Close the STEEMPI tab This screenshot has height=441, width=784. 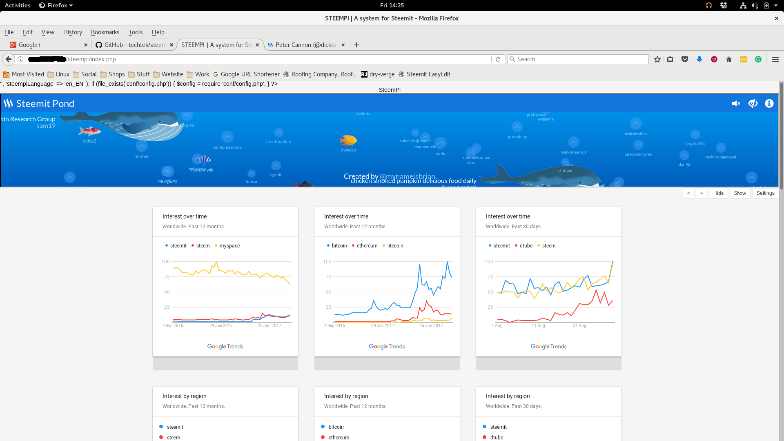(257, 45)
